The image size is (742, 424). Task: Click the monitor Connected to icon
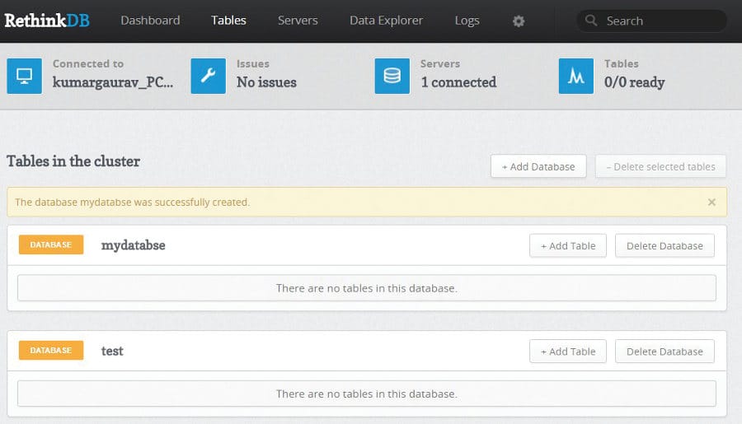click(25, 76)
